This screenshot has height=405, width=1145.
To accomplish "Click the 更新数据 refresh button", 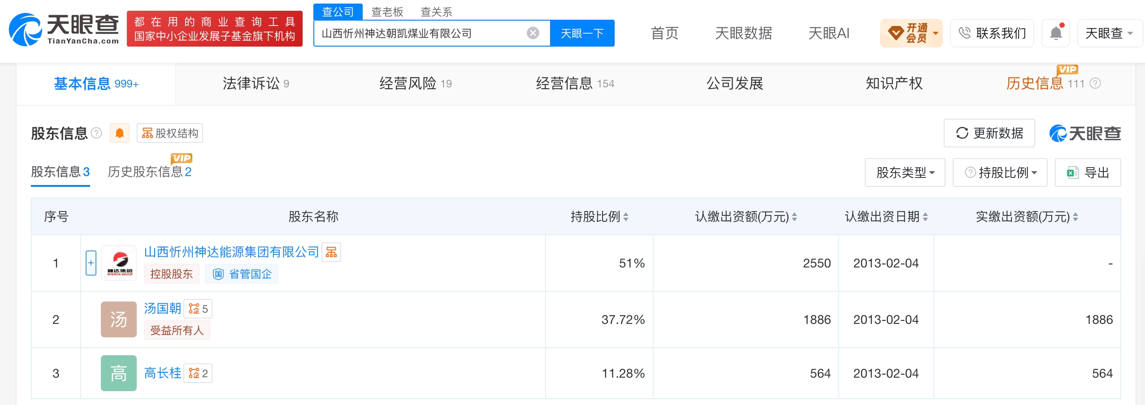I will (989, 133).
